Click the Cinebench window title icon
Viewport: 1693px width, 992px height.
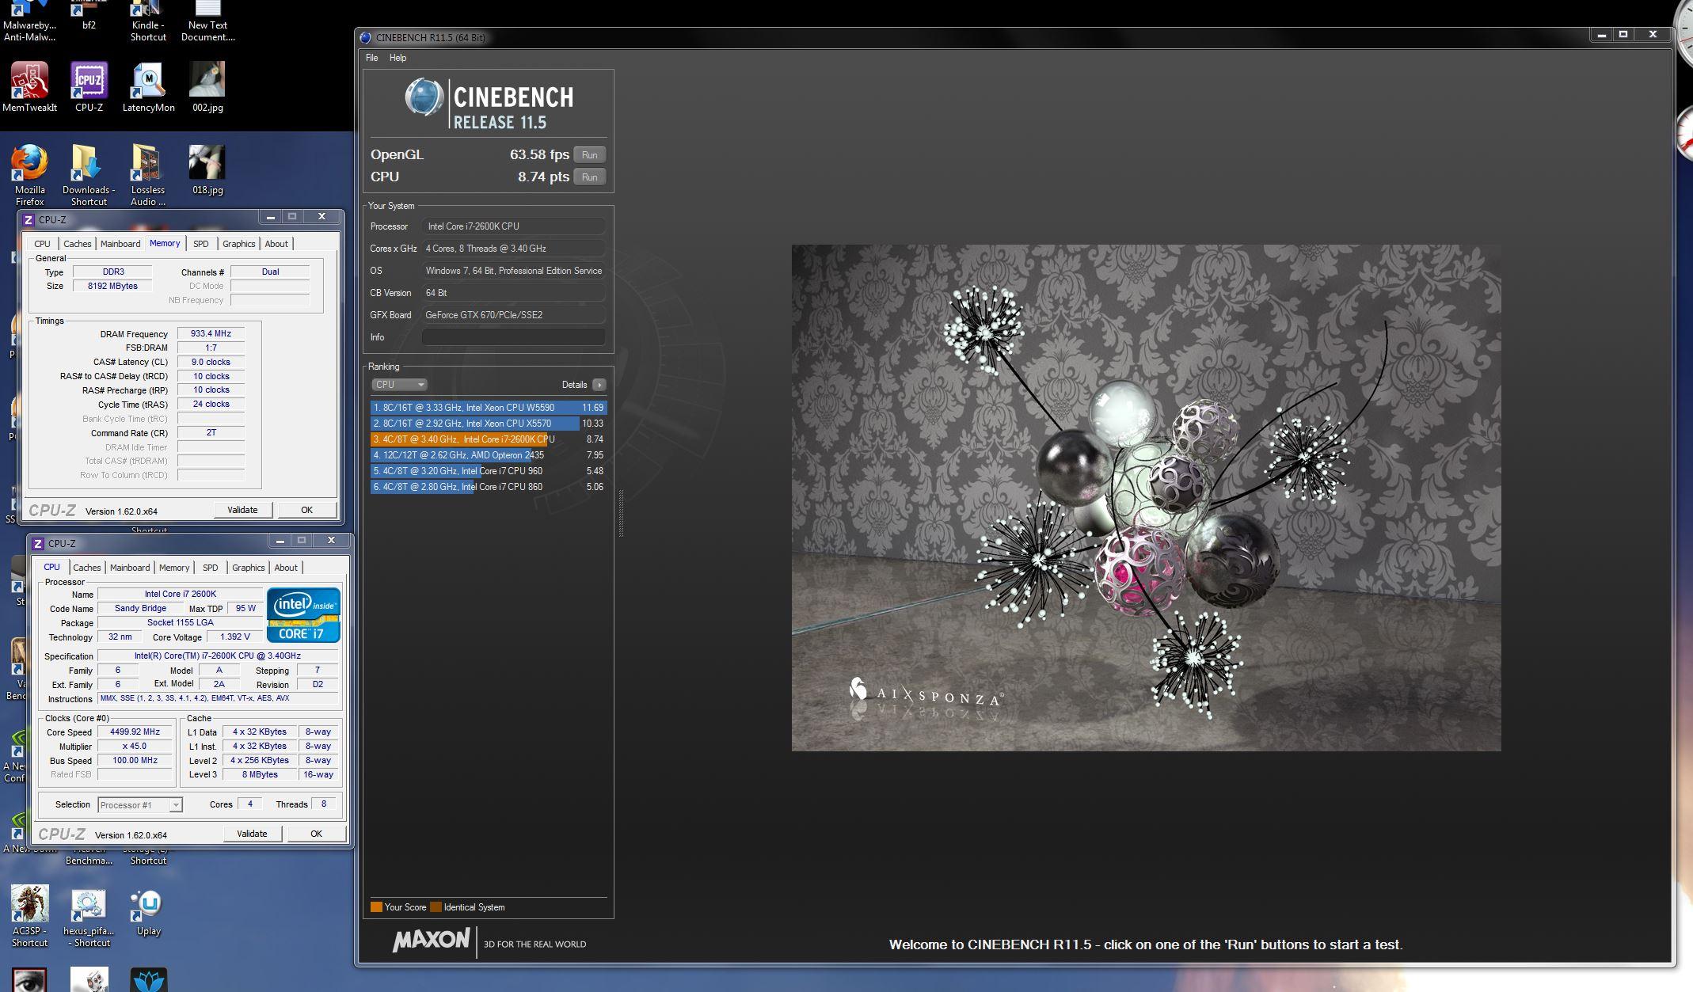coord(365,37)
